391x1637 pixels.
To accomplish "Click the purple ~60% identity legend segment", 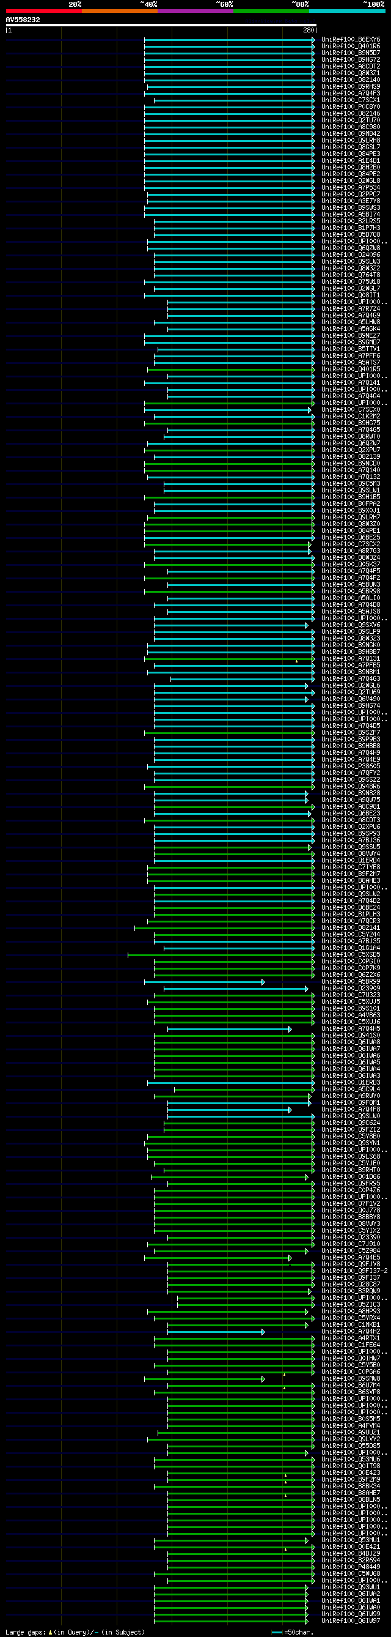I will tap(195, 11).
